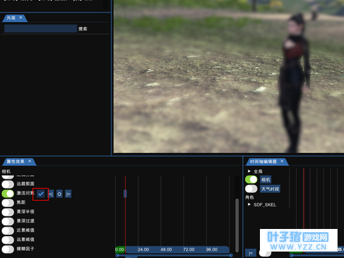Enable the 景深半径 toggle
Image resolution: width=344 pixels, height=258 pixels.
[x=8, y=212]
